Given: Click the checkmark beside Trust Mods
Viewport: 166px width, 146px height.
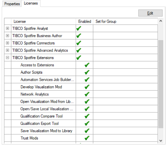Looking at the screenshot, I should (x=87, y=138).
